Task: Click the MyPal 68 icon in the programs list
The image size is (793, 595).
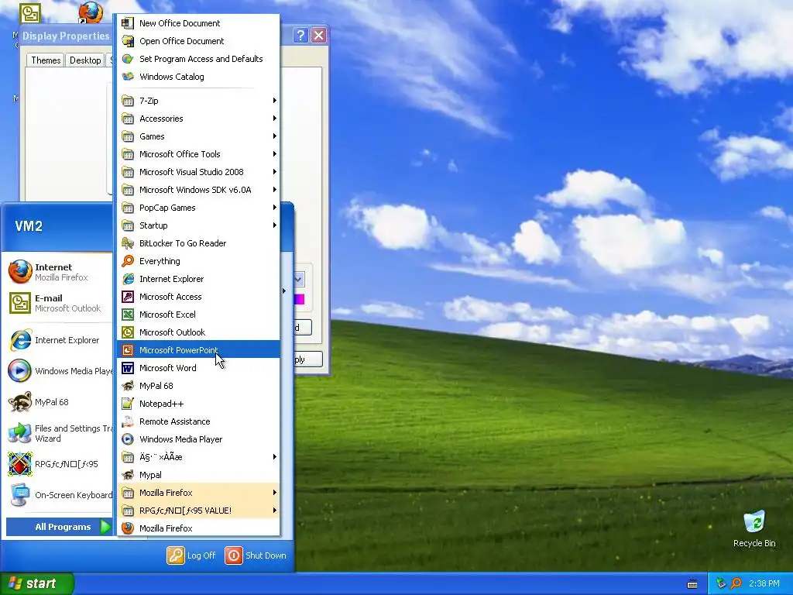Action: pyautogui.click(x=128, y=386)
